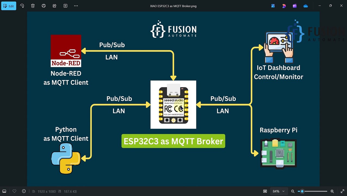Click the Node-RED logo in the diagram
The image size is (347, 196).
tap(66, 51)
